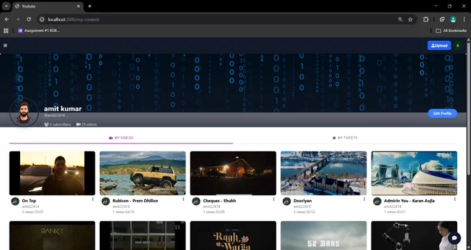This screenshot has height=250, width=471.
Task: Click the Upload button
Action: coord(439,46)
